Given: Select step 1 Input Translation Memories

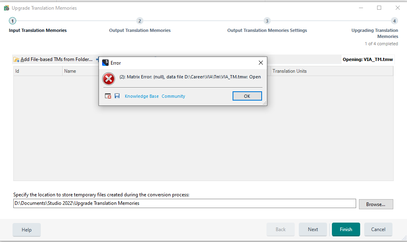Looking at the screenshot, I should coord(13,21).
